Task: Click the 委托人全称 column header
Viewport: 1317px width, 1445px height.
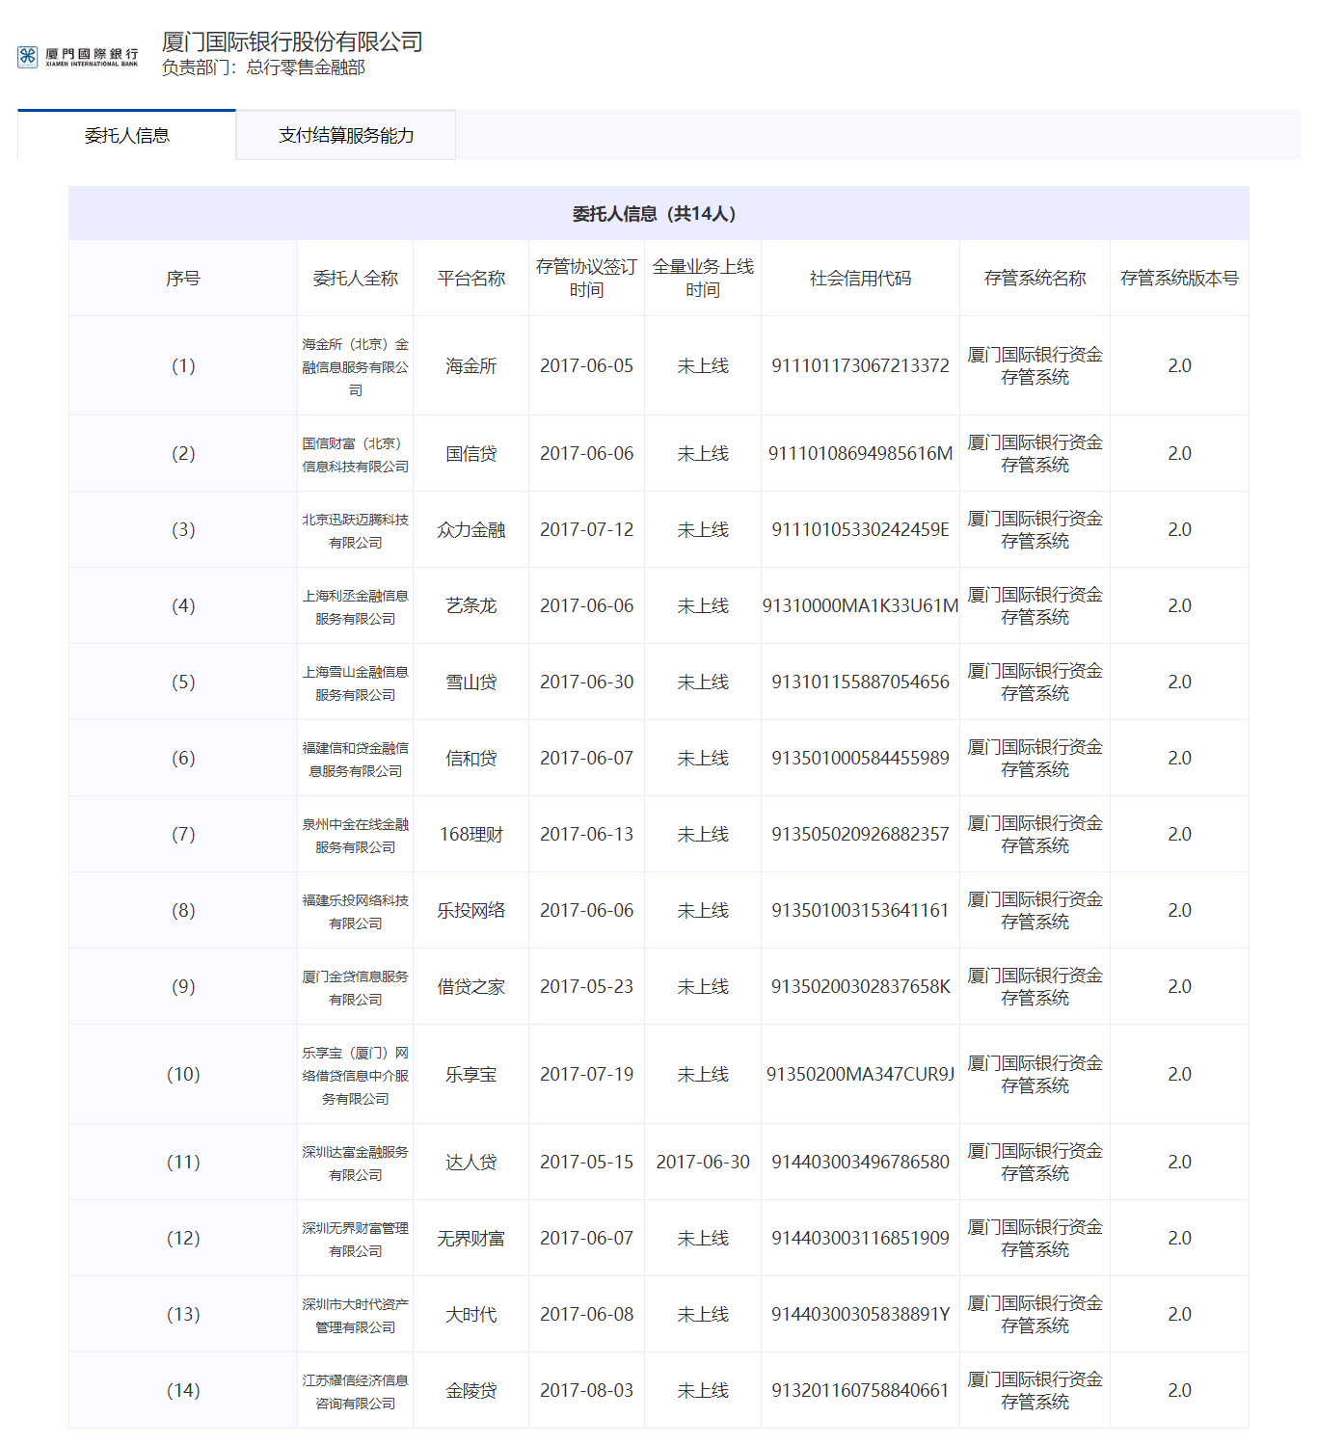Action: pyautogui.click(x=355, y=279)
